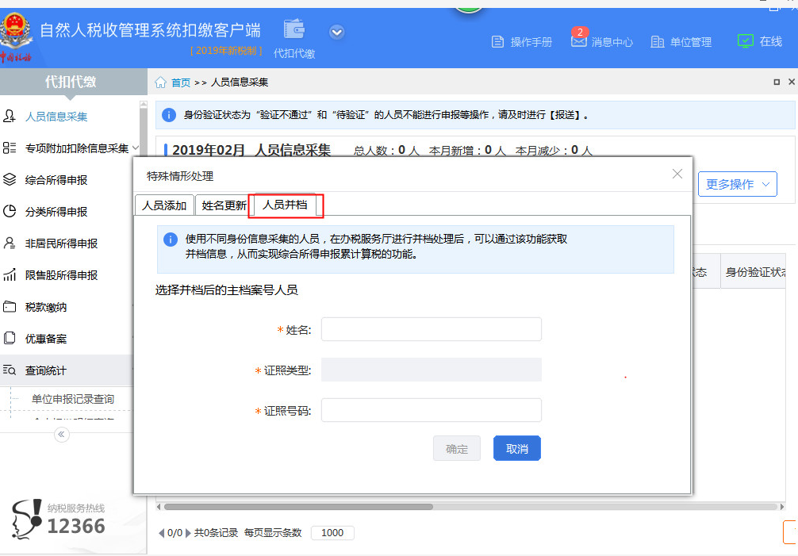Click the 确定 button
798x556 pixels.
point(456,449)
